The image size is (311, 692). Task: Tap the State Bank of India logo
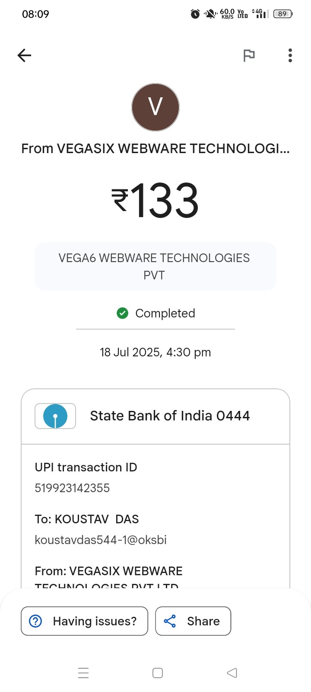(55, 416)
